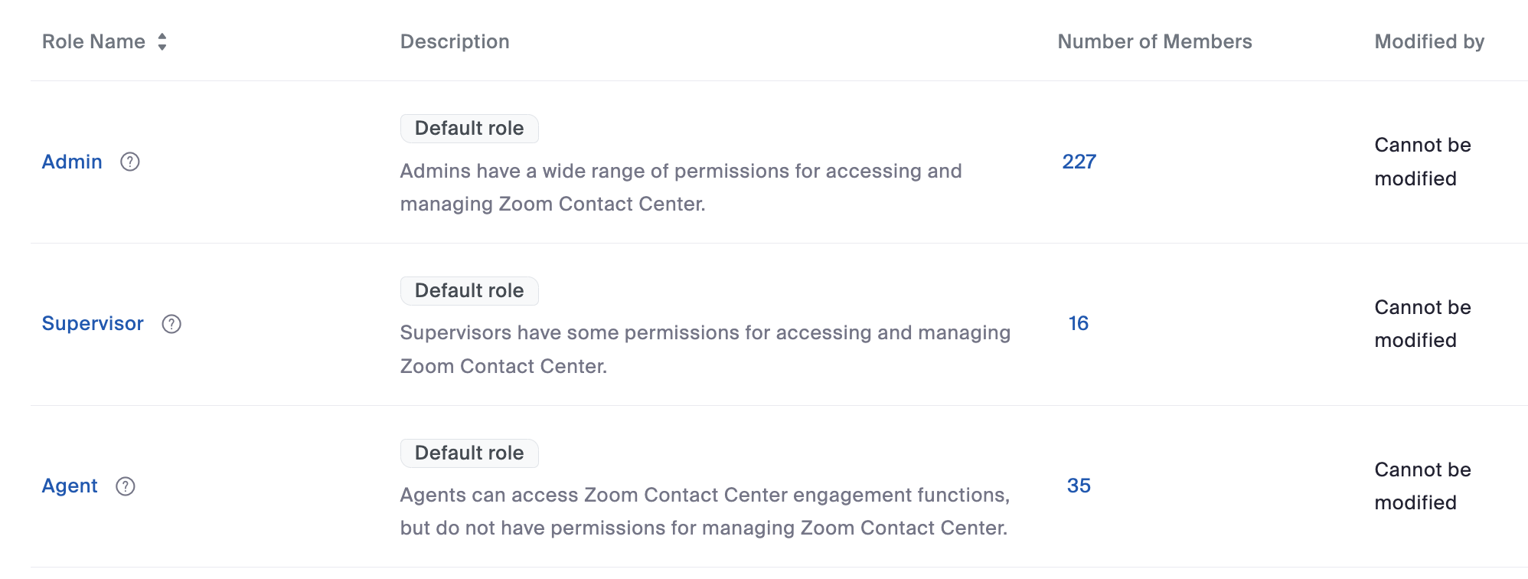
Task: Click the 35 member count for Agent
Action: [x=1079, y=486]
